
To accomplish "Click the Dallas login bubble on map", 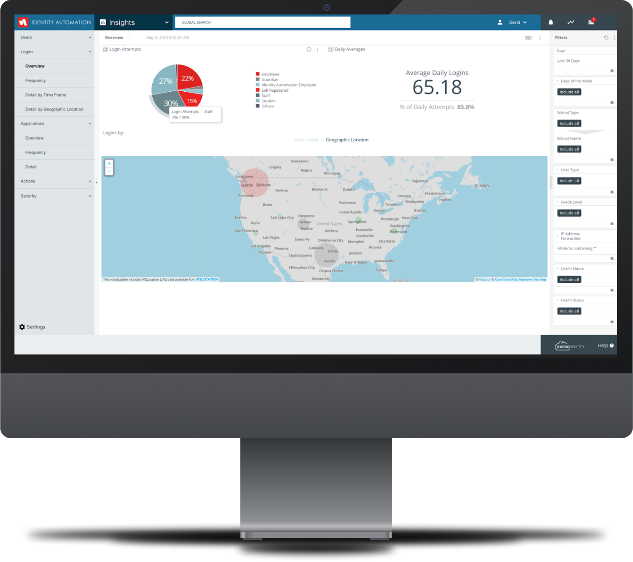I will tap(327, 254).
